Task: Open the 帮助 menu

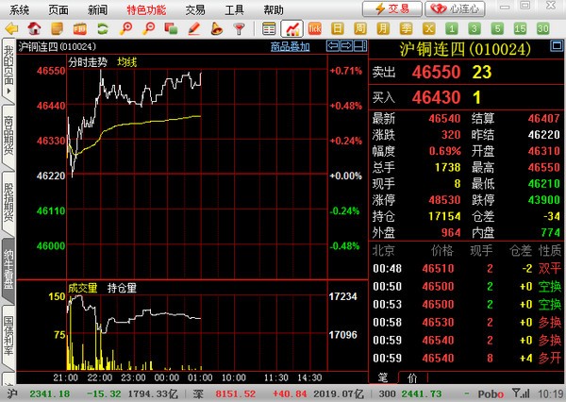Action: coord(274,10)
